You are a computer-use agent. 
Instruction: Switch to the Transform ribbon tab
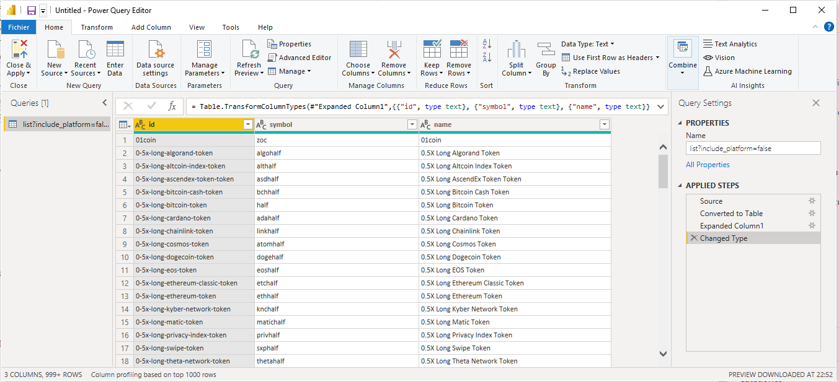click(x=97, y=27)
